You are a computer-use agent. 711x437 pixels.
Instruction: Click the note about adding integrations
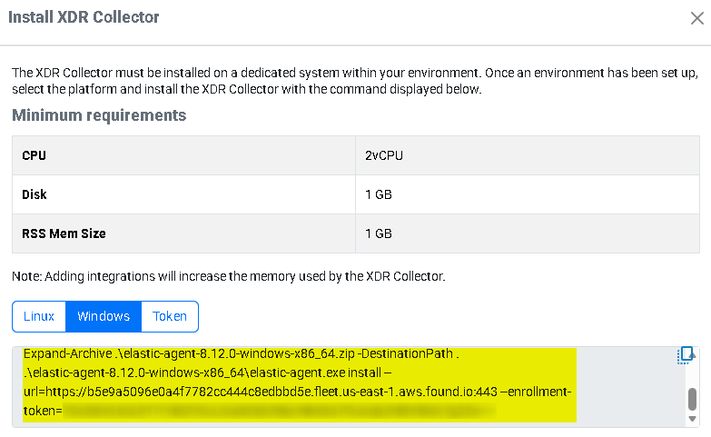(227, 275)
